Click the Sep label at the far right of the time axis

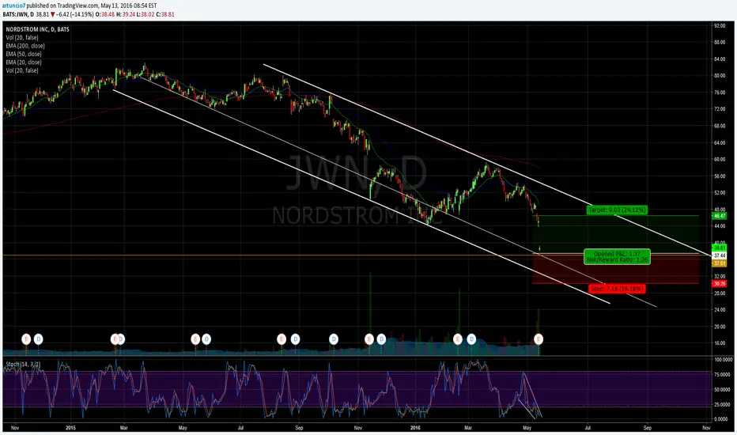pyautogui.click(x=647, y=428)
